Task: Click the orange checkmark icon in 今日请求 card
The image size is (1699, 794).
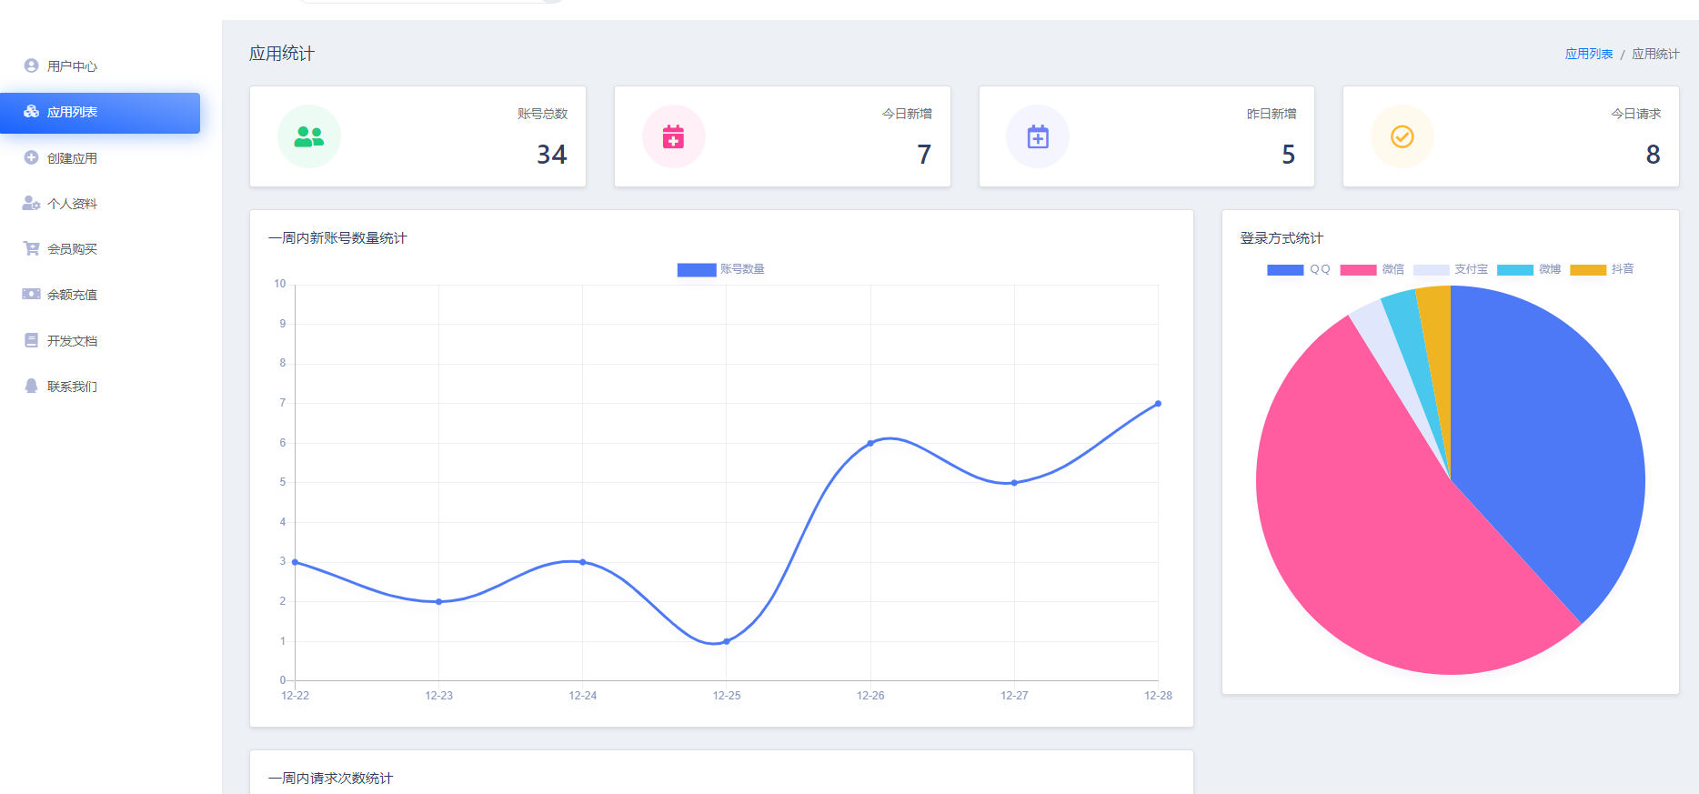Action: click(1402, 136)
